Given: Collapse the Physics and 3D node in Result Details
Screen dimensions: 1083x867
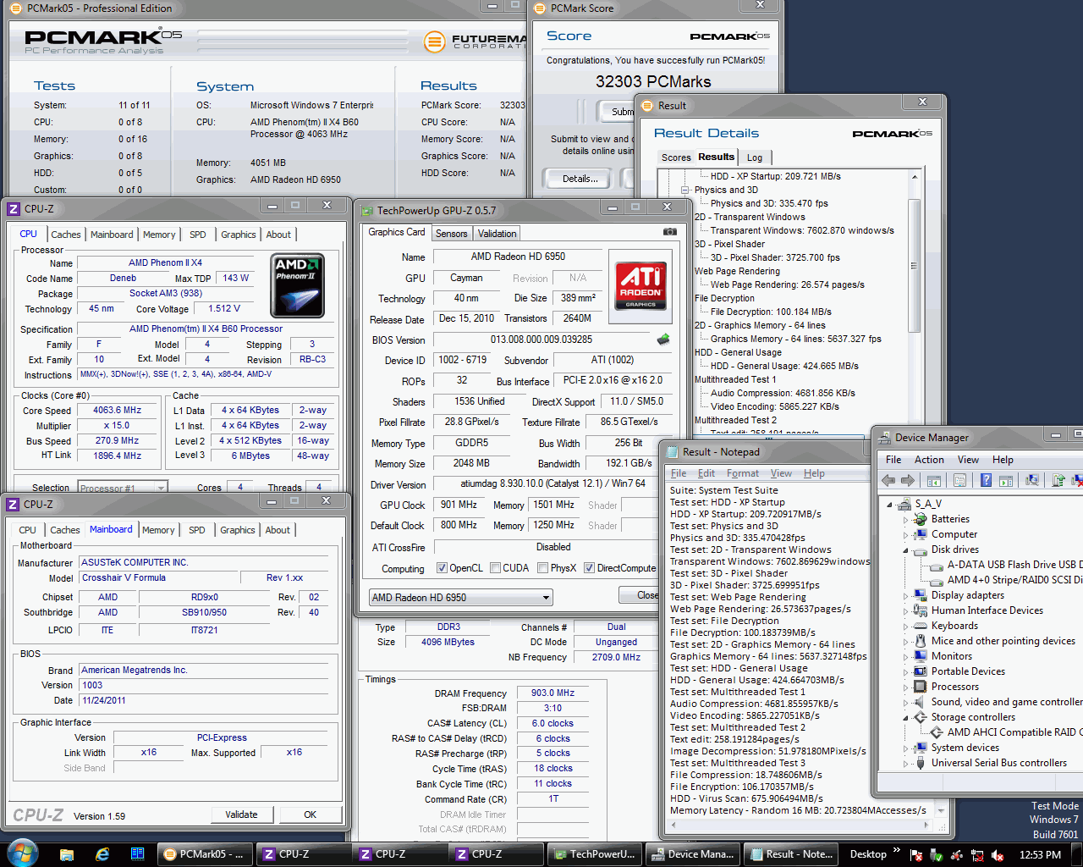Looking at the screenshot, I should click(685, 190).
